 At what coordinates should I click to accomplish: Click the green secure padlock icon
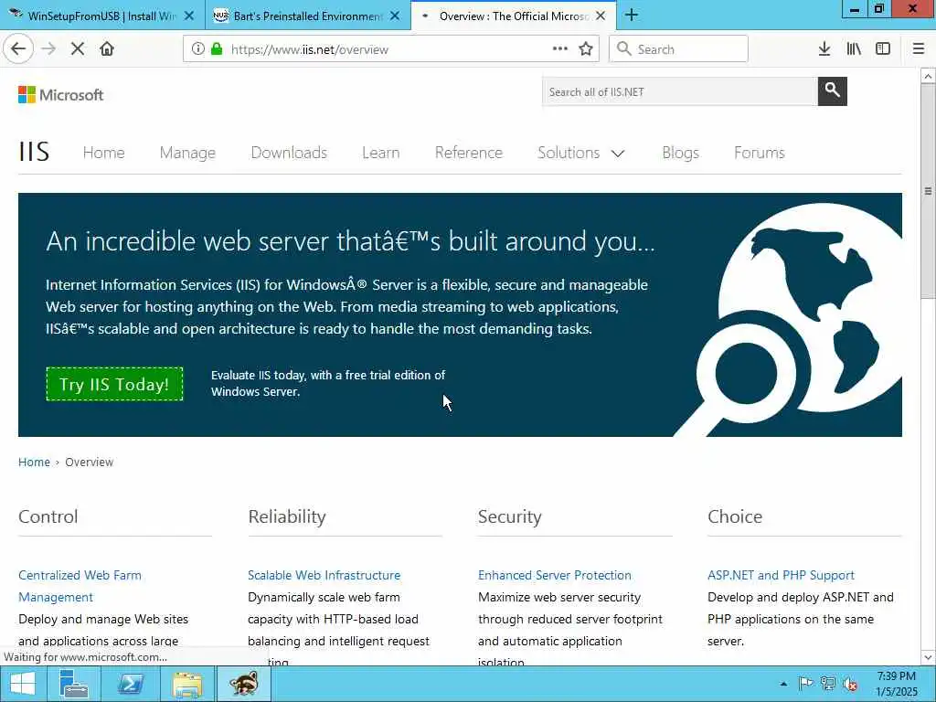pos(217,49)
